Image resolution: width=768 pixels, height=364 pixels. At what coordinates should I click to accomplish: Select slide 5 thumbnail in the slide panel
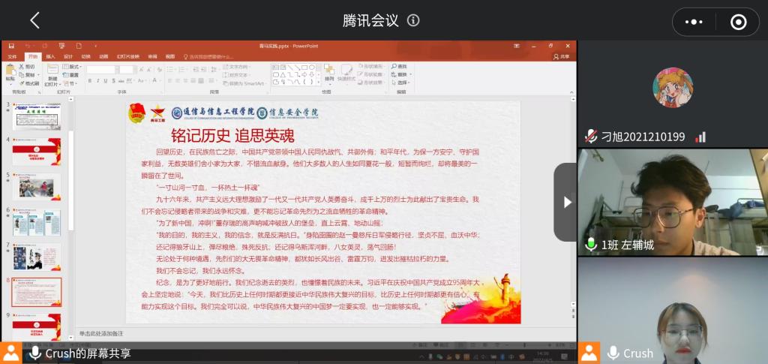[37, 185]
